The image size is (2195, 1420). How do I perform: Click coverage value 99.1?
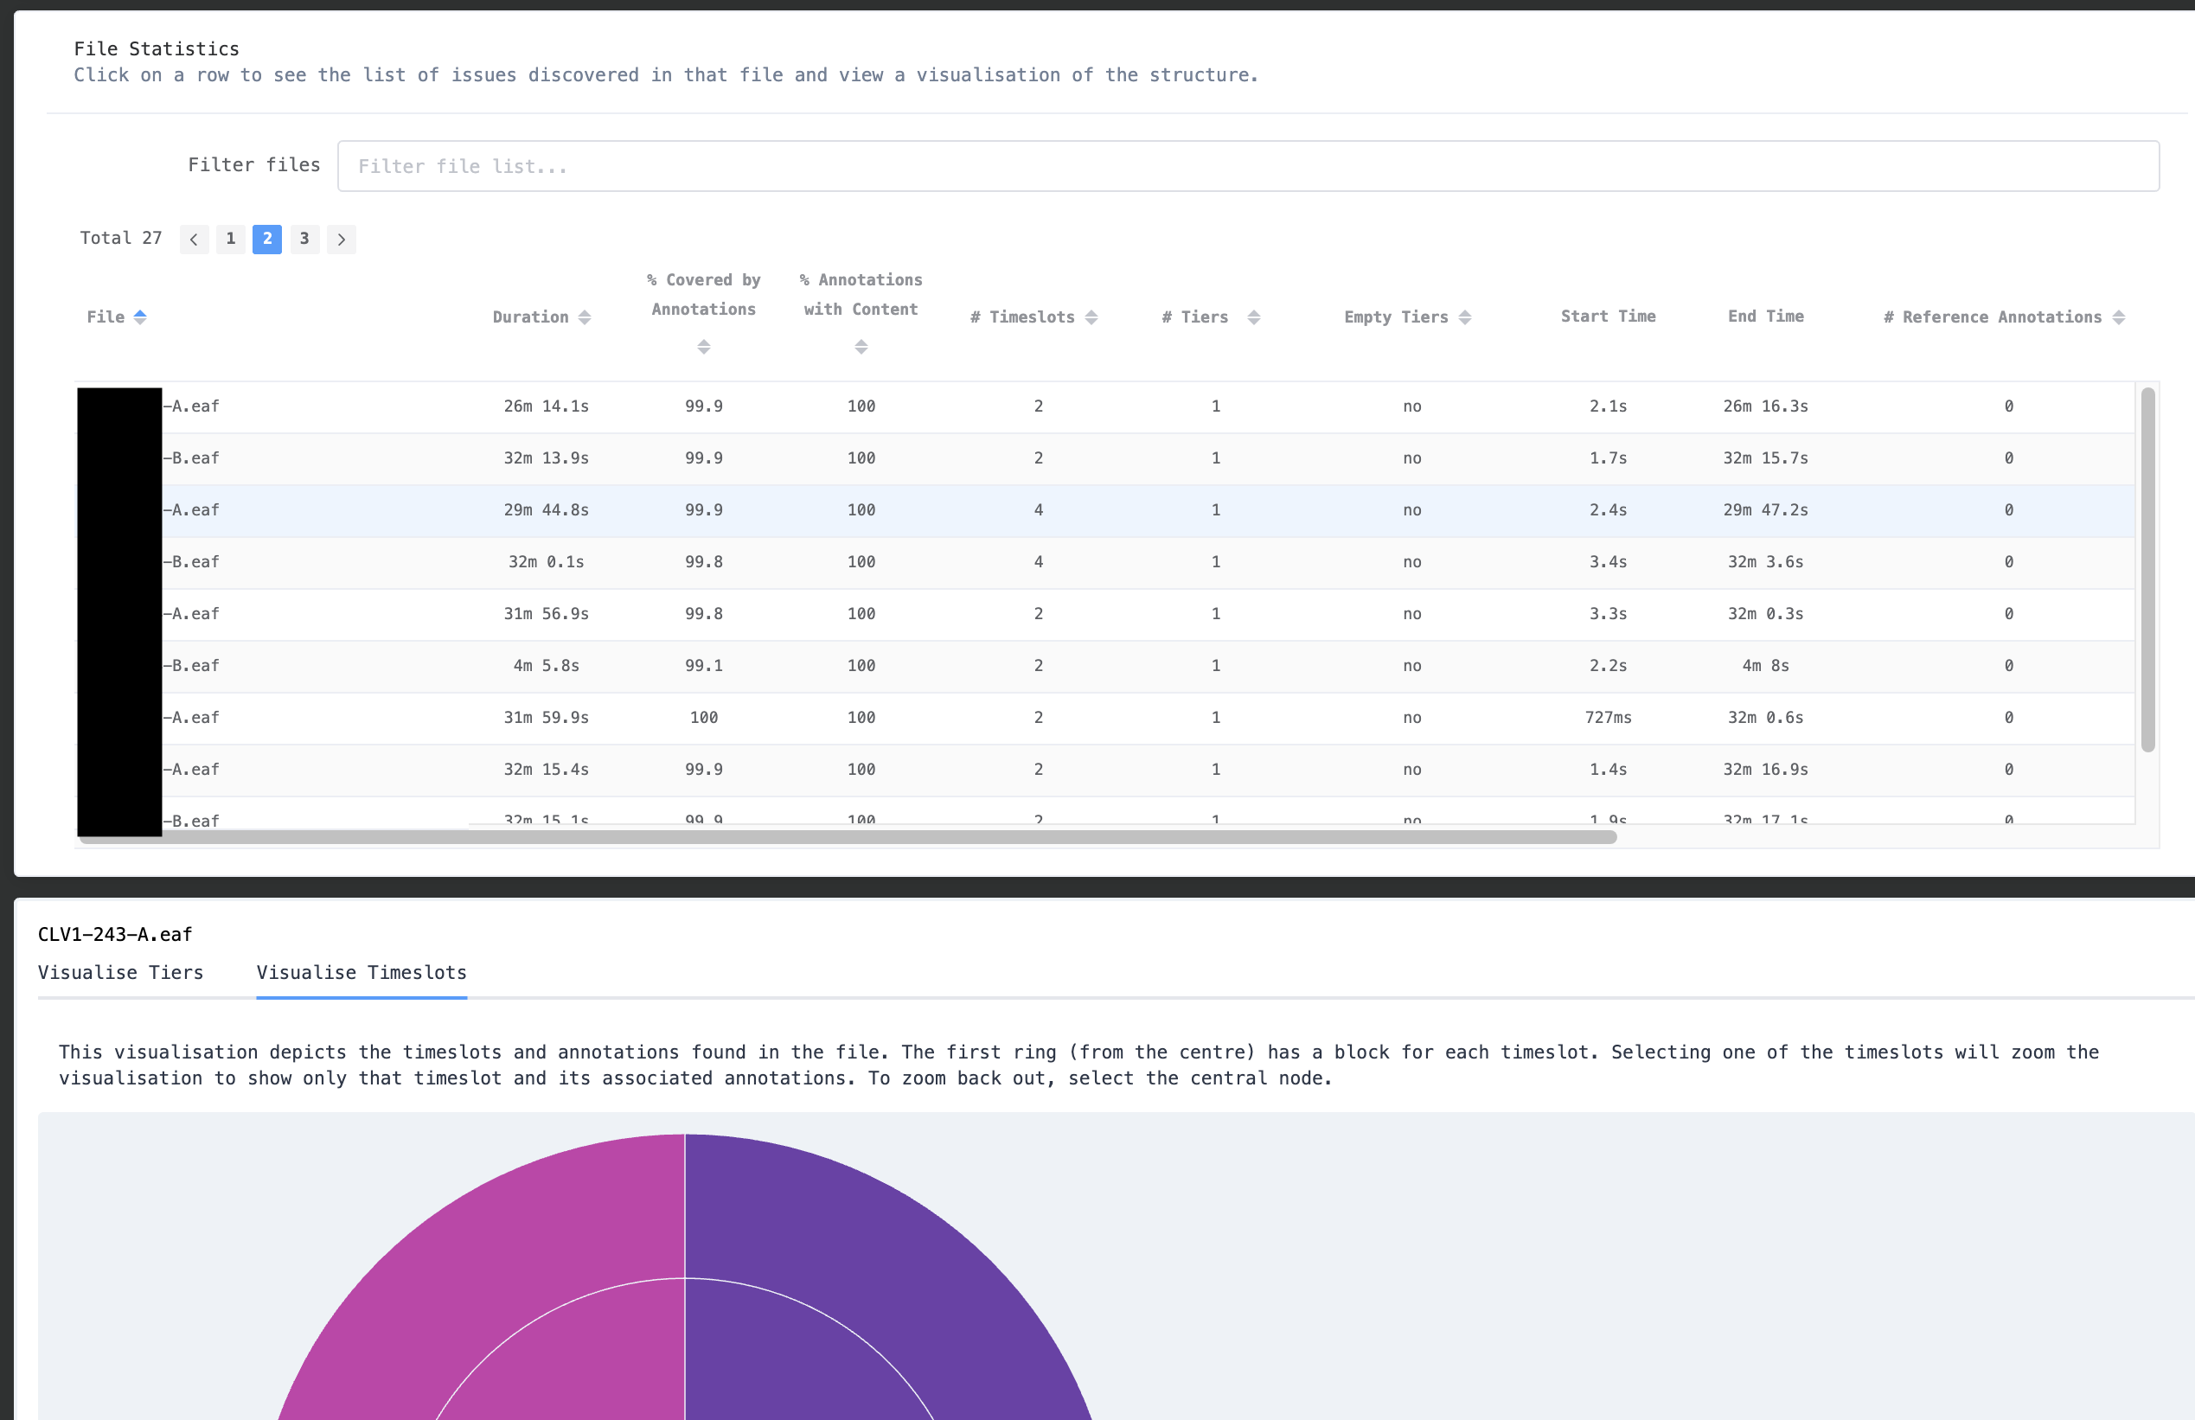[703, 666]
